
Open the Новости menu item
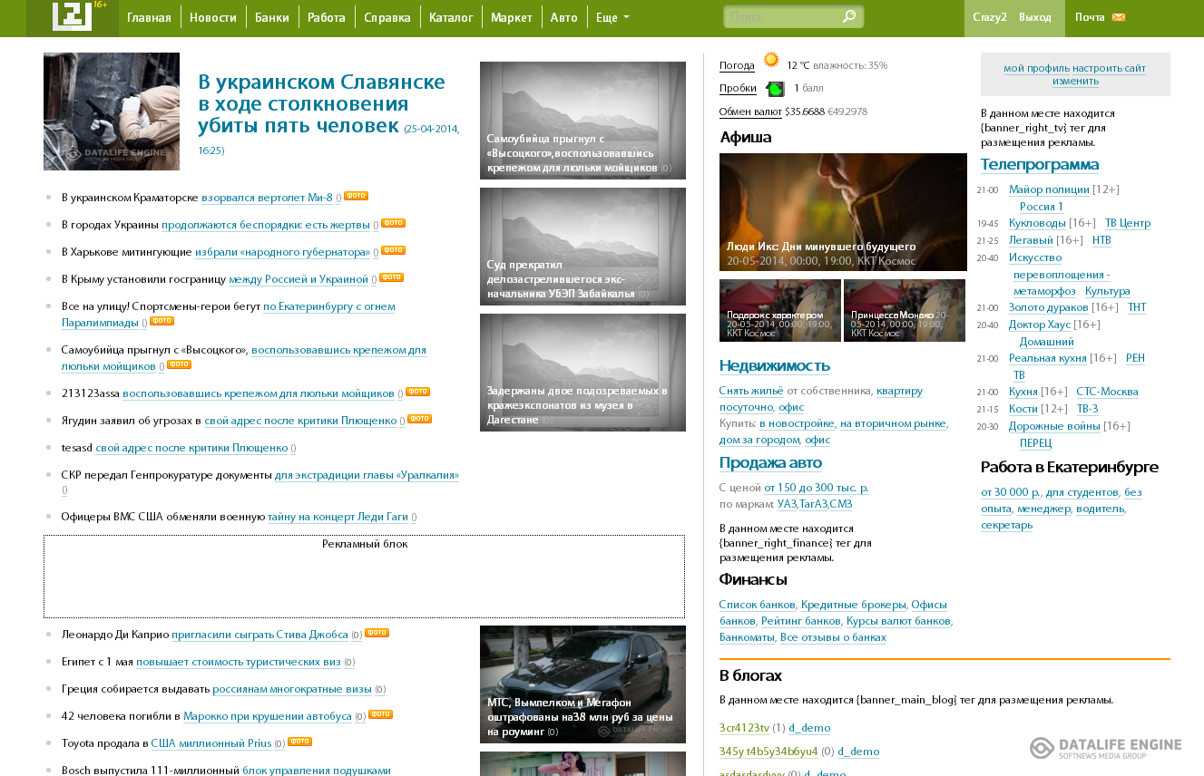(x=213, y=17)
